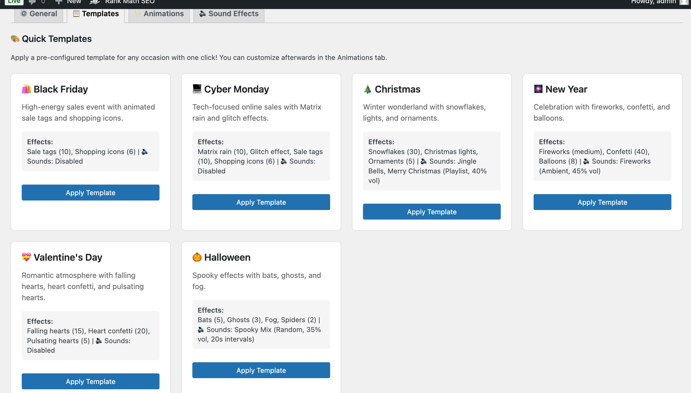Screen dimensions: 691x393
Task: Click the Cyber Monday laptop icon
Action: point(197,89)
